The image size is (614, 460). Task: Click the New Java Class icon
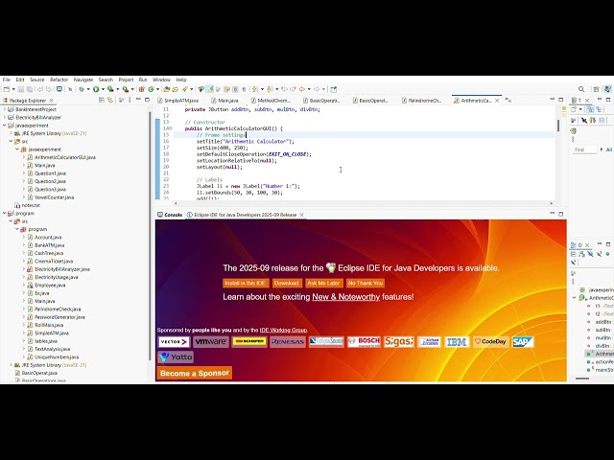151,89
